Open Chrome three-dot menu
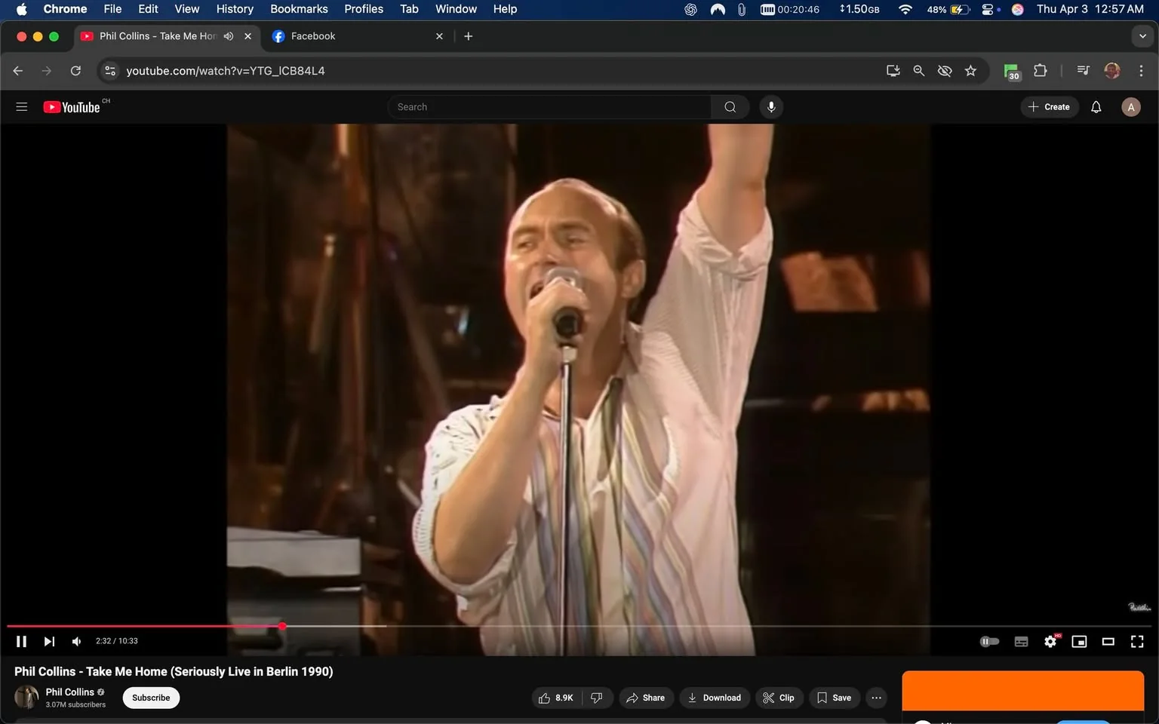The image size is (1159, 724). click(1141, 71)
